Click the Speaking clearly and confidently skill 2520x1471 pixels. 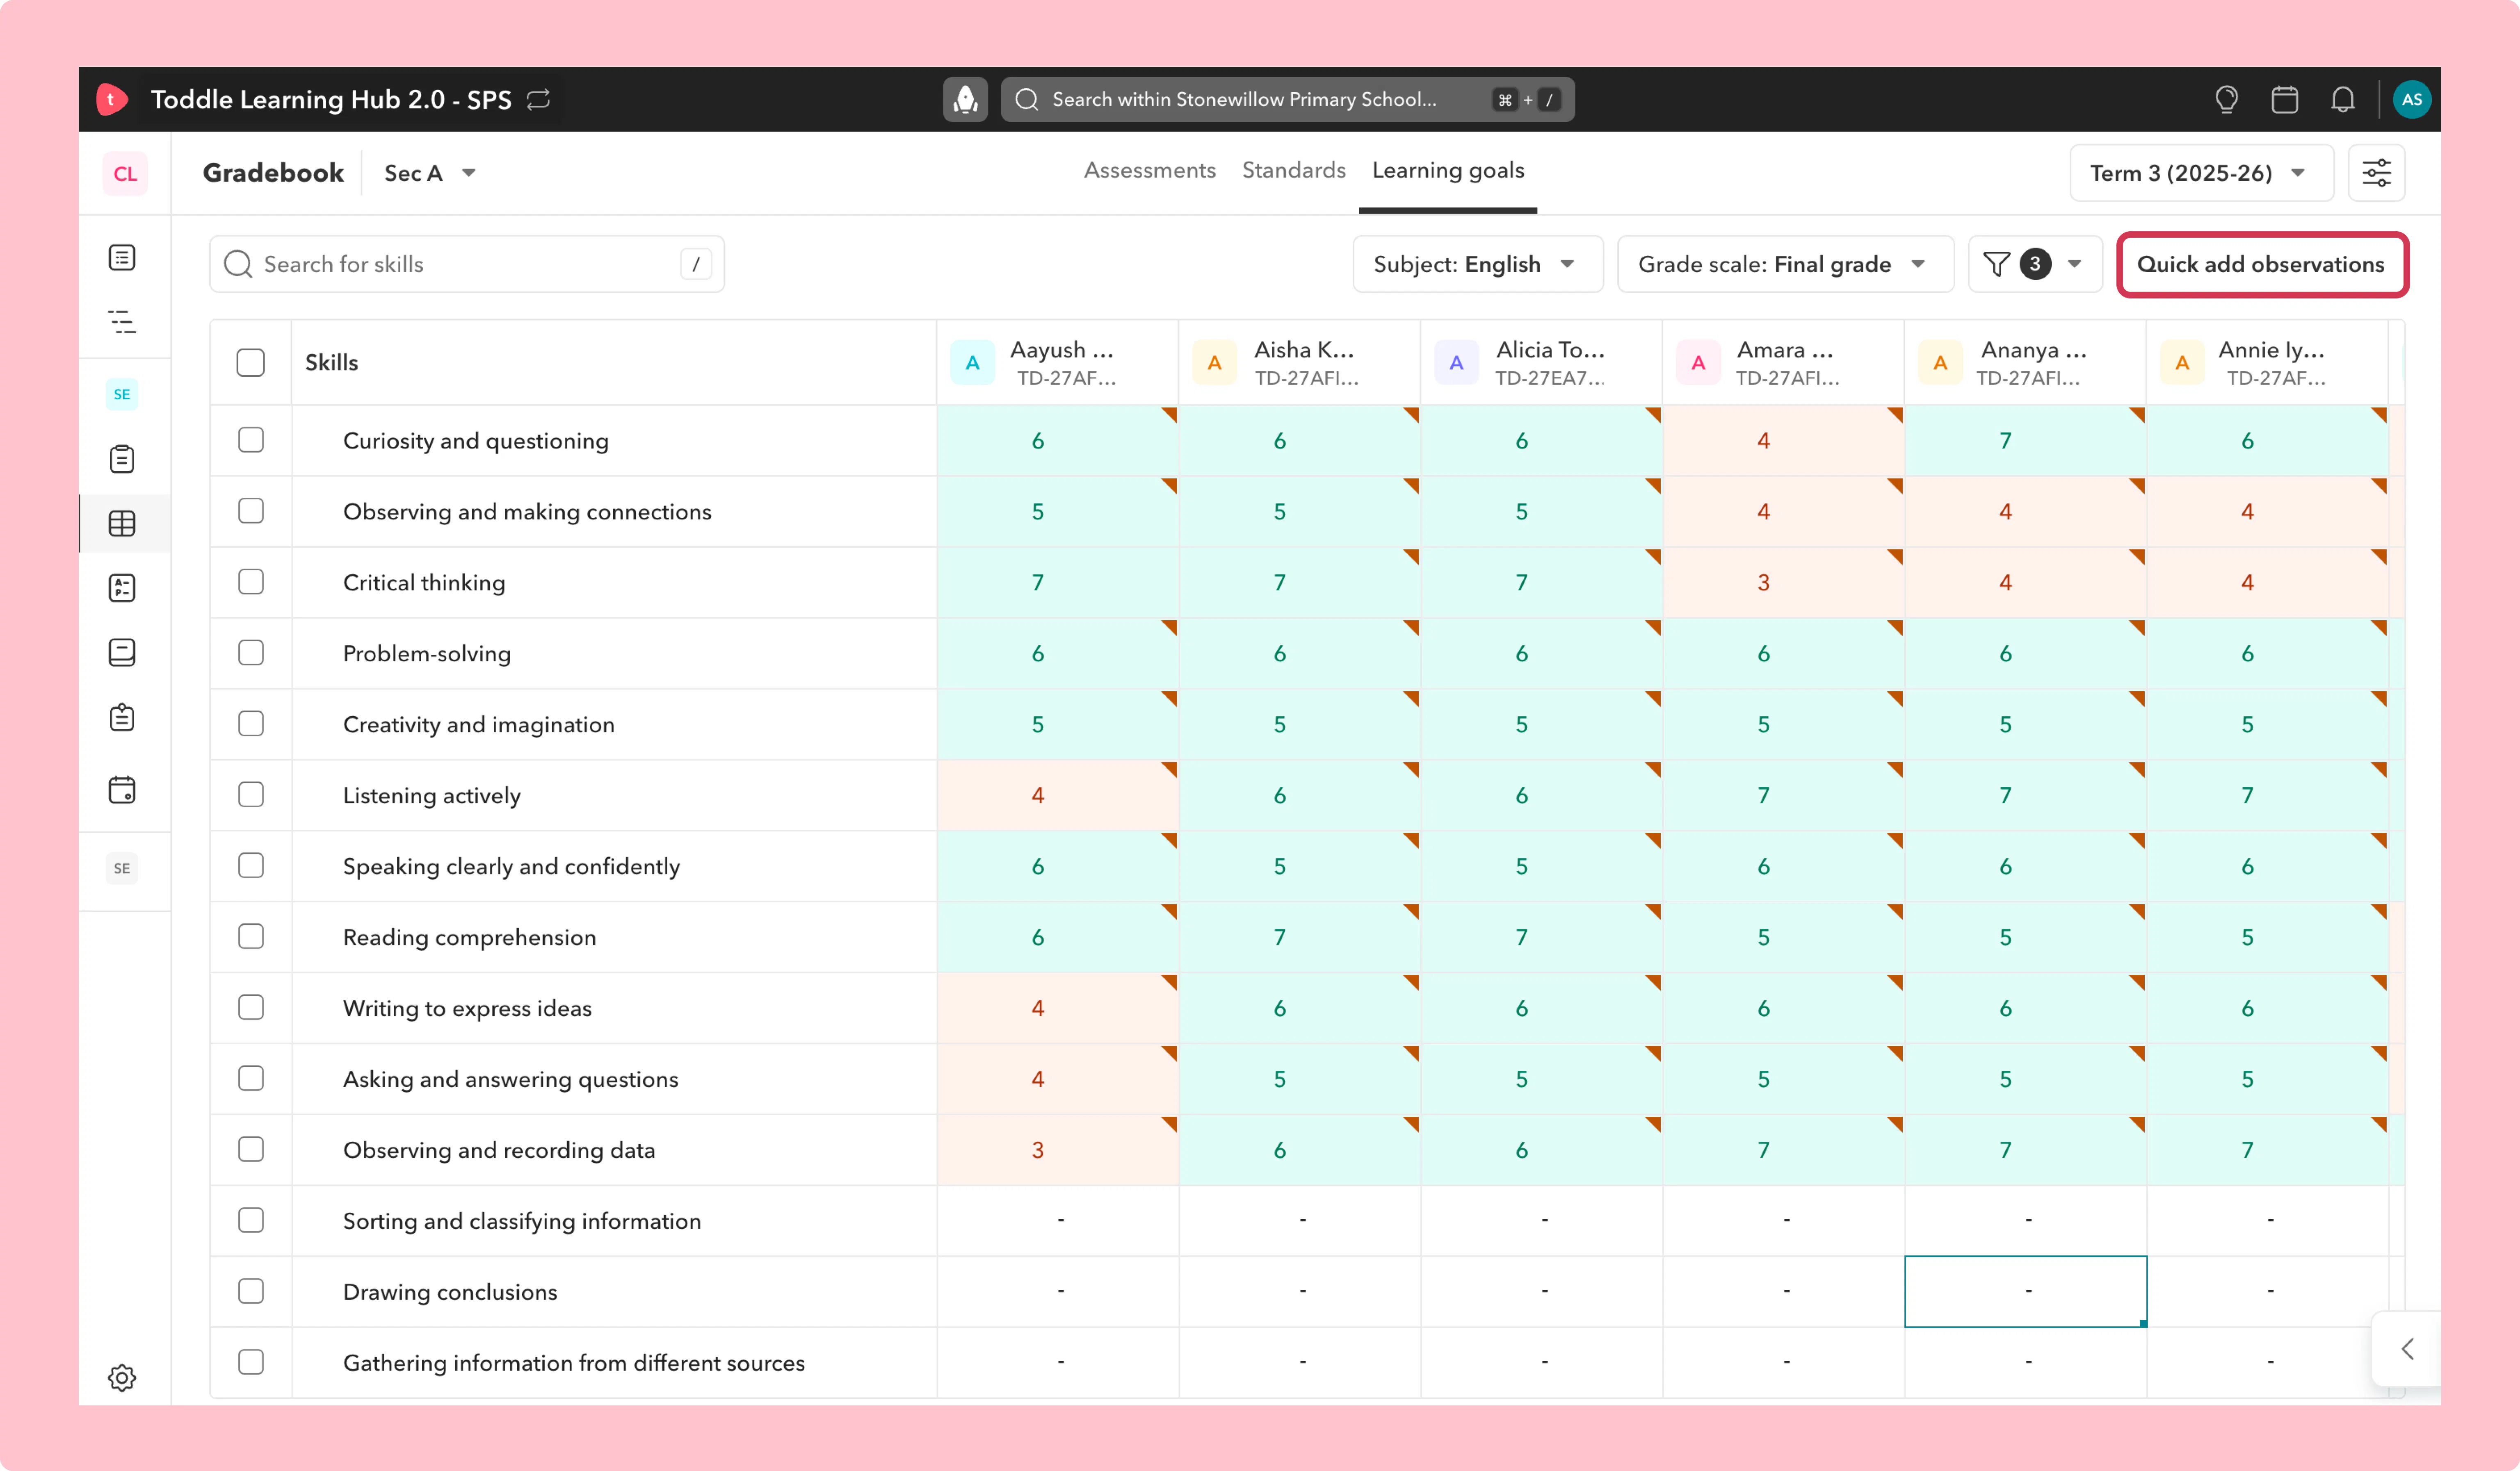(x=511, y=866)
